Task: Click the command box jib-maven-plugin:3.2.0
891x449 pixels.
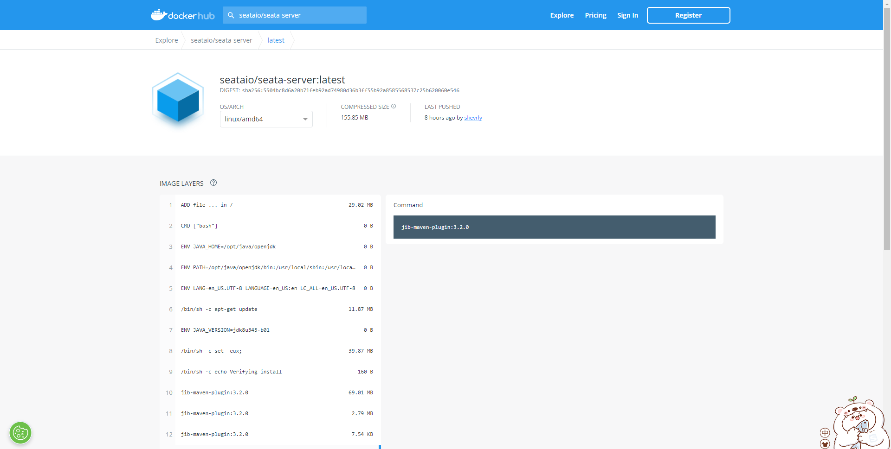Action: 554,227
